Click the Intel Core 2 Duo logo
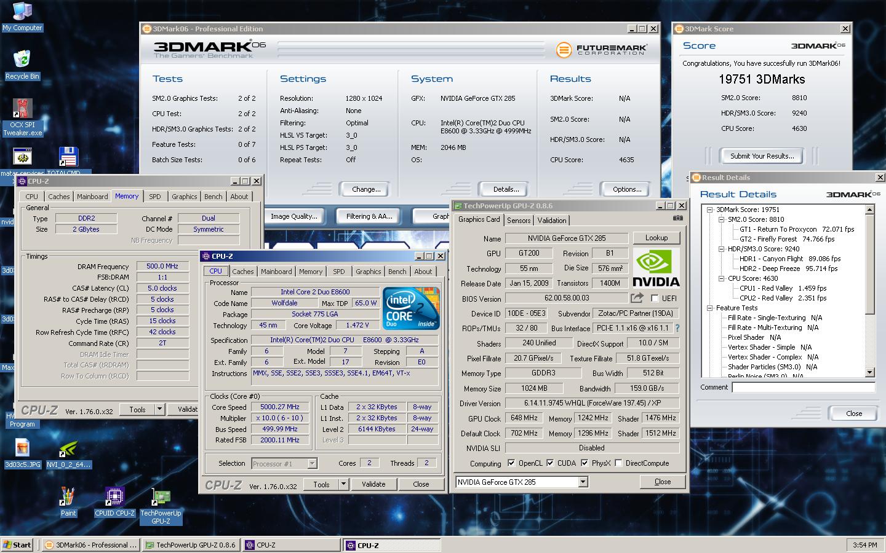This screenshot has width=886, height=553. (411, 308)
